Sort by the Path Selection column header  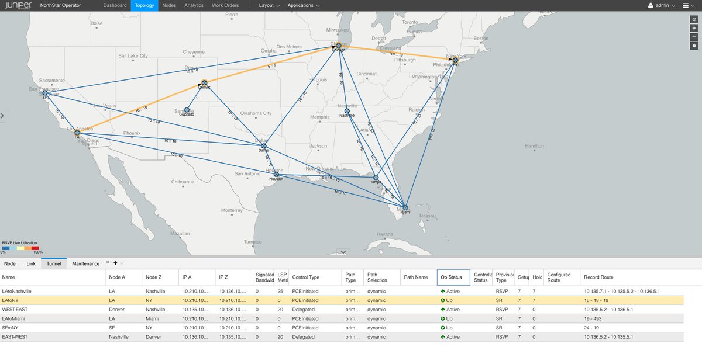click(x=381, y=277)
